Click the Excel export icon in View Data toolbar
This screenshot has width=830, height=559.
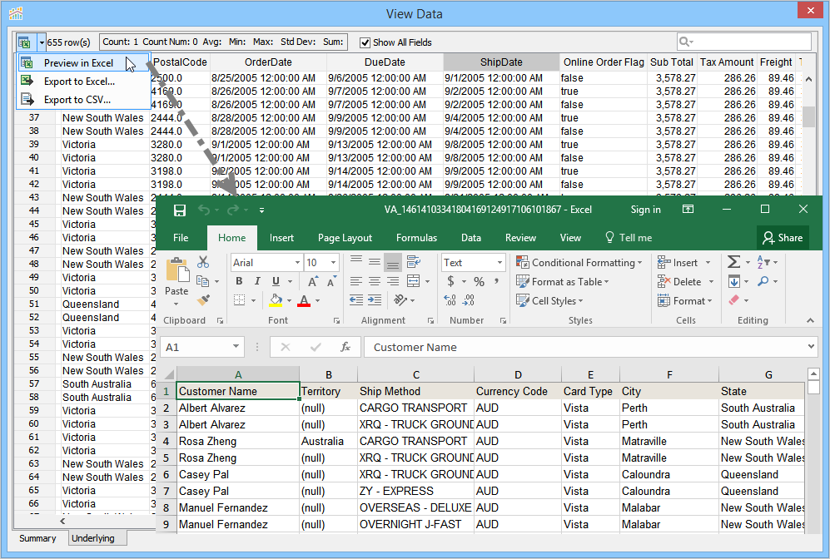pyautogui.click(x=24, y=42)
